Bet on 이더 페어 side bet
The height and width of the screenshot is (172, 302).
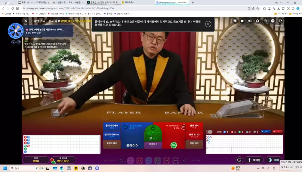click(x=194, y=144)
